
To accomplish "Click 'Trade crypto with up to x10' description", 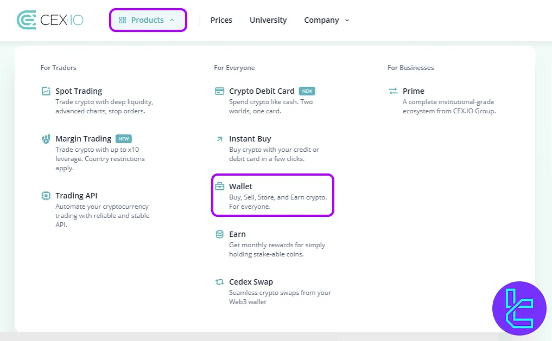I will [x=100, y=159].
